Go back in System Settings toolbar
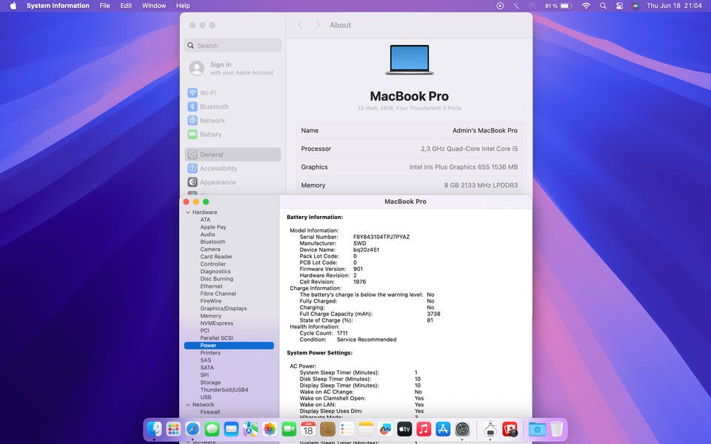Viewport: 711px width, 444px height. pyautogui.click(x=300, y=25)
